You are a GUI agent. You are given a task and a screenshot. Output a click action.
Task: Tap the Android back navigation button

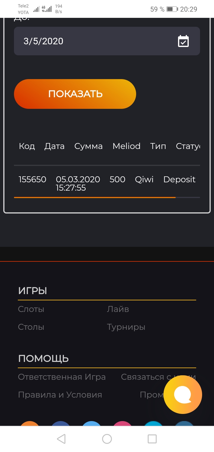(x=61, y=439)
